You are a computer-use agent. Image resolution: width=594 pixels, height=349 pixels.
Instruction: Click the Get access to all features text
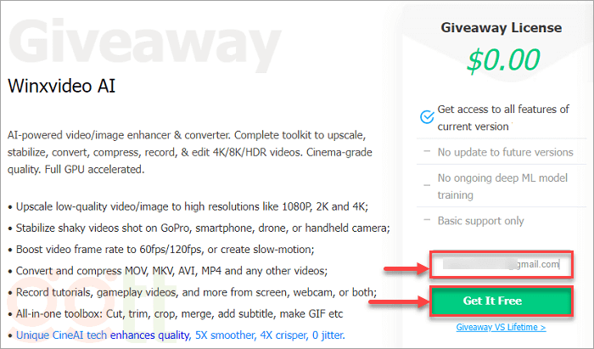coord(503,118)
